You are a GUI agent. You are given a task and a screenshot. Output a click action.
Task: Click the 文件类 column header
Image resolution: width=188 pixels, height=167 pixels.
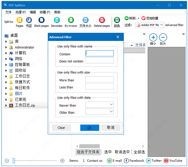click(x=140, y=45)
